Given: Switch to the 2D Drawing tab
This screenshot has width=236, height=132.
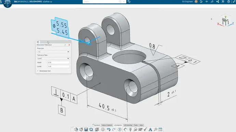Looking at the screenshot, I should (128, 125).
